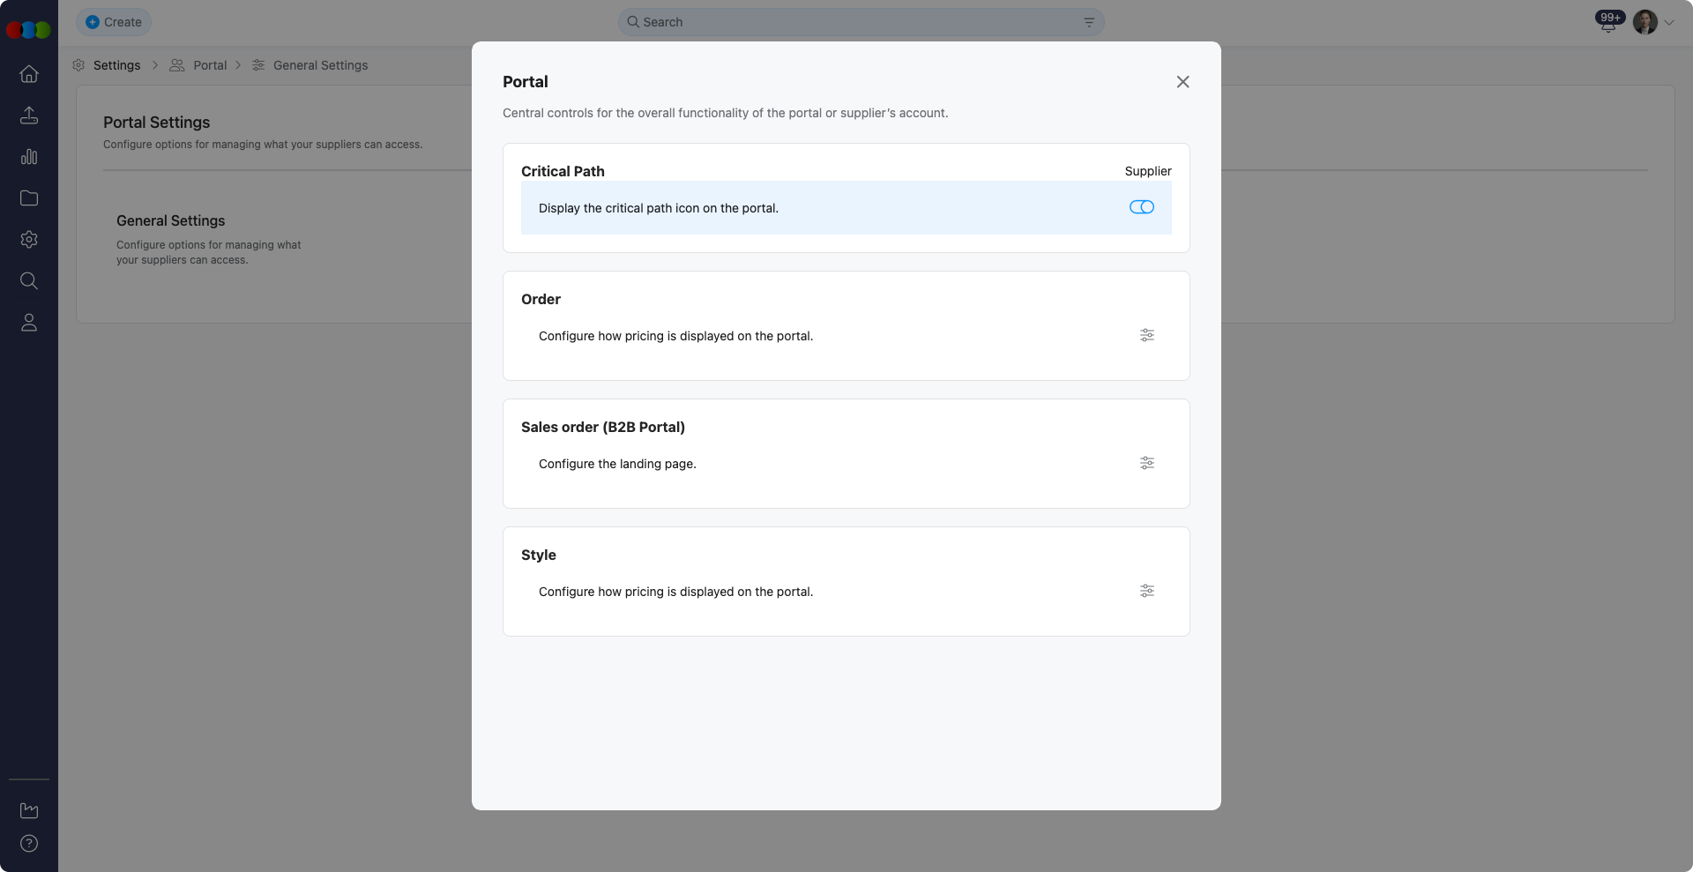Open the upload icon in sidebar

29,116
